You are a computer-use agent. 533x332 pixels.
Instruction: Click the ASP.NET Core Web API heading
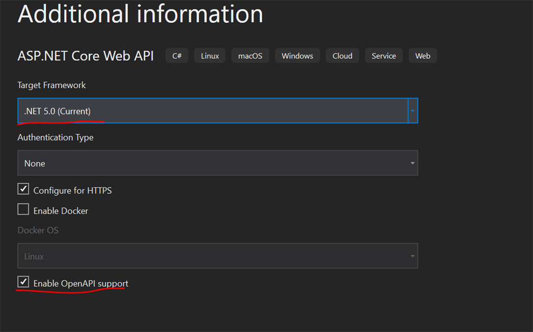point(85,56)
